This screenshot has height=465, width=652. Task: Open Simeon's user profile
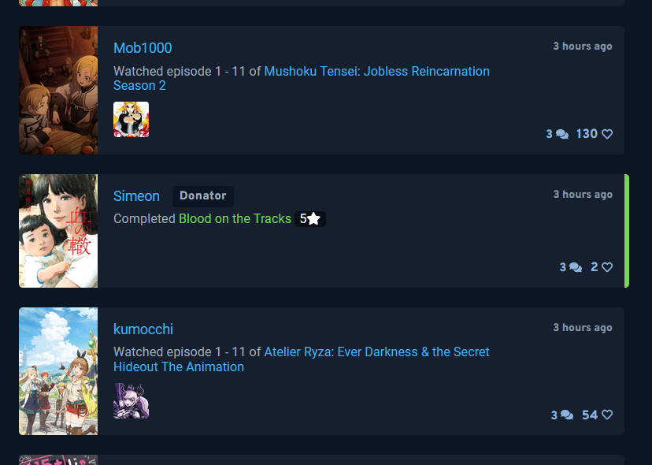point(136,196)
